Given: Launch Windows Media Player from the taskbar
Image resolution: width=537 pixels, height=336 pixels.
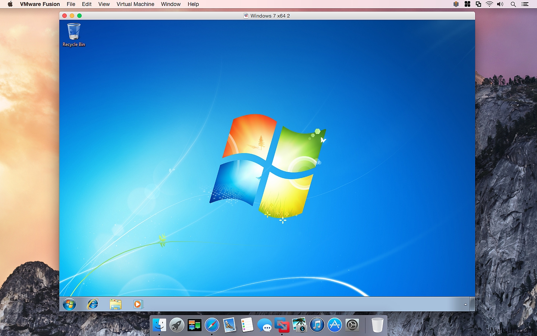Looking at the screenshot, I should pos(138,304).
